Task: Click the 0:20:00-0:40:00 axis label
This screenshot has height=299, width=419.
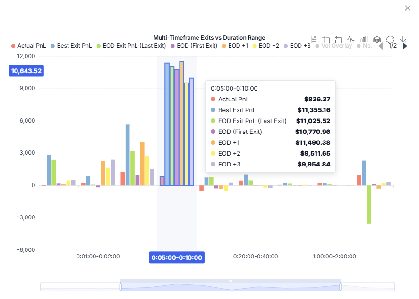Action: [256, 257]
